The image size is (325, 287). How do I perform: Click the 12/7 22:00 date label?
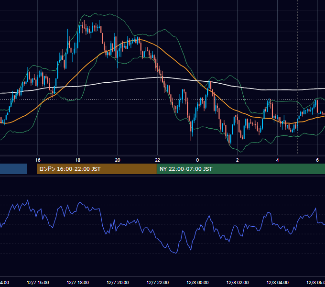click(158, 283)
